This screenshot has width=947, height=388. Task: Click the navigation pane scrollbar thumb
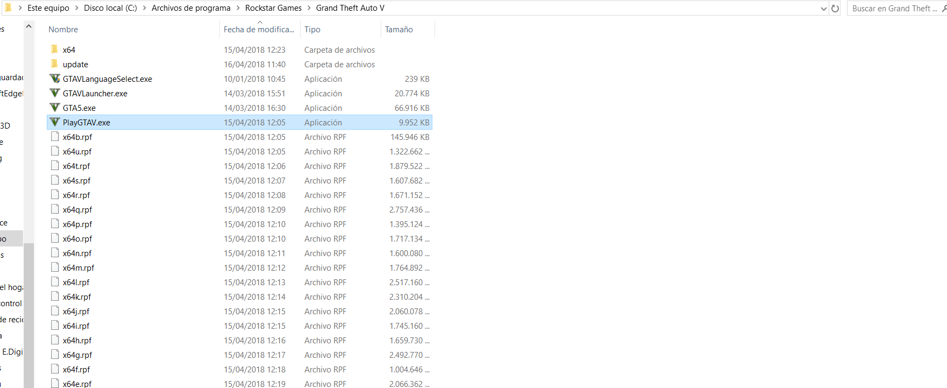pyautogui.click(x=29, y=315)
